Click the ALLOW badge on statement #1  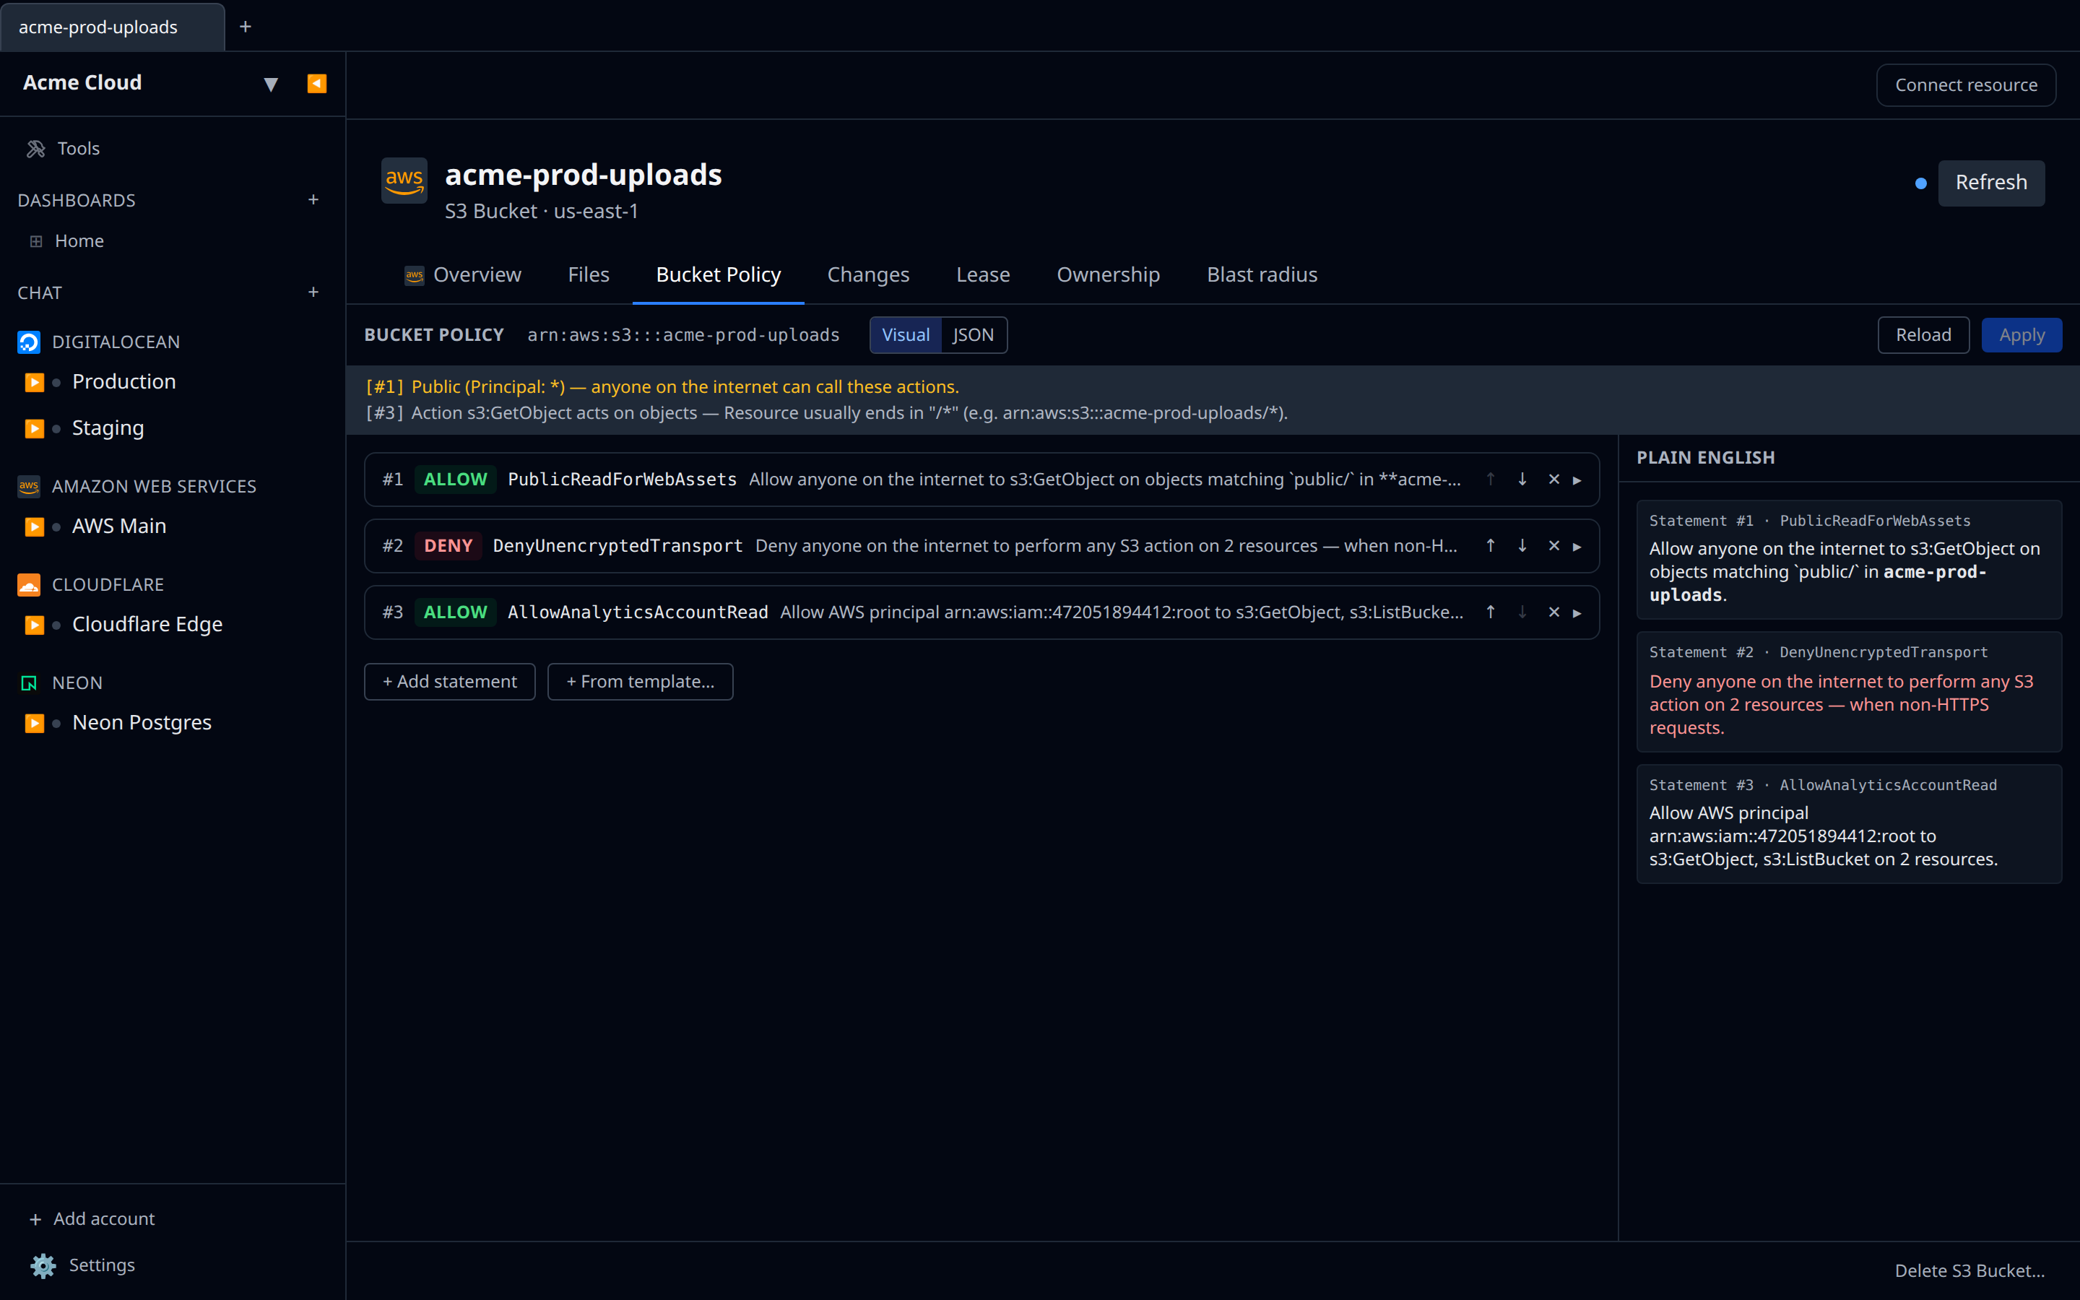point(456,480)
